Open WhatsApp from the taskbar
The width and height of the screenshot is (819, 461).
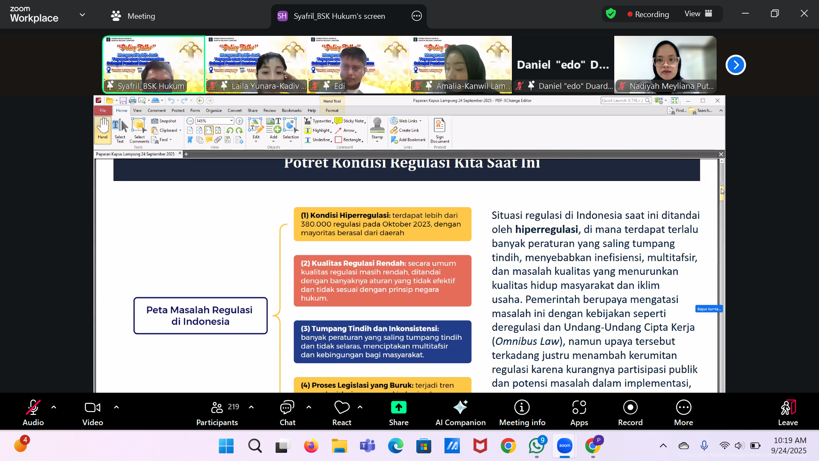click(536, 446)
